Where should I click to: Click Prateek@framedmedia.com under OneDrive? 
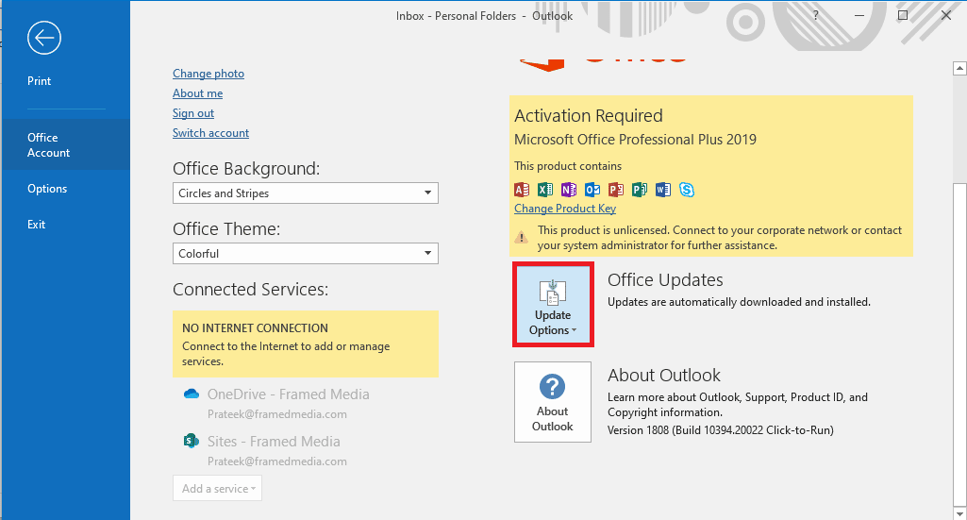pos(277,414)
